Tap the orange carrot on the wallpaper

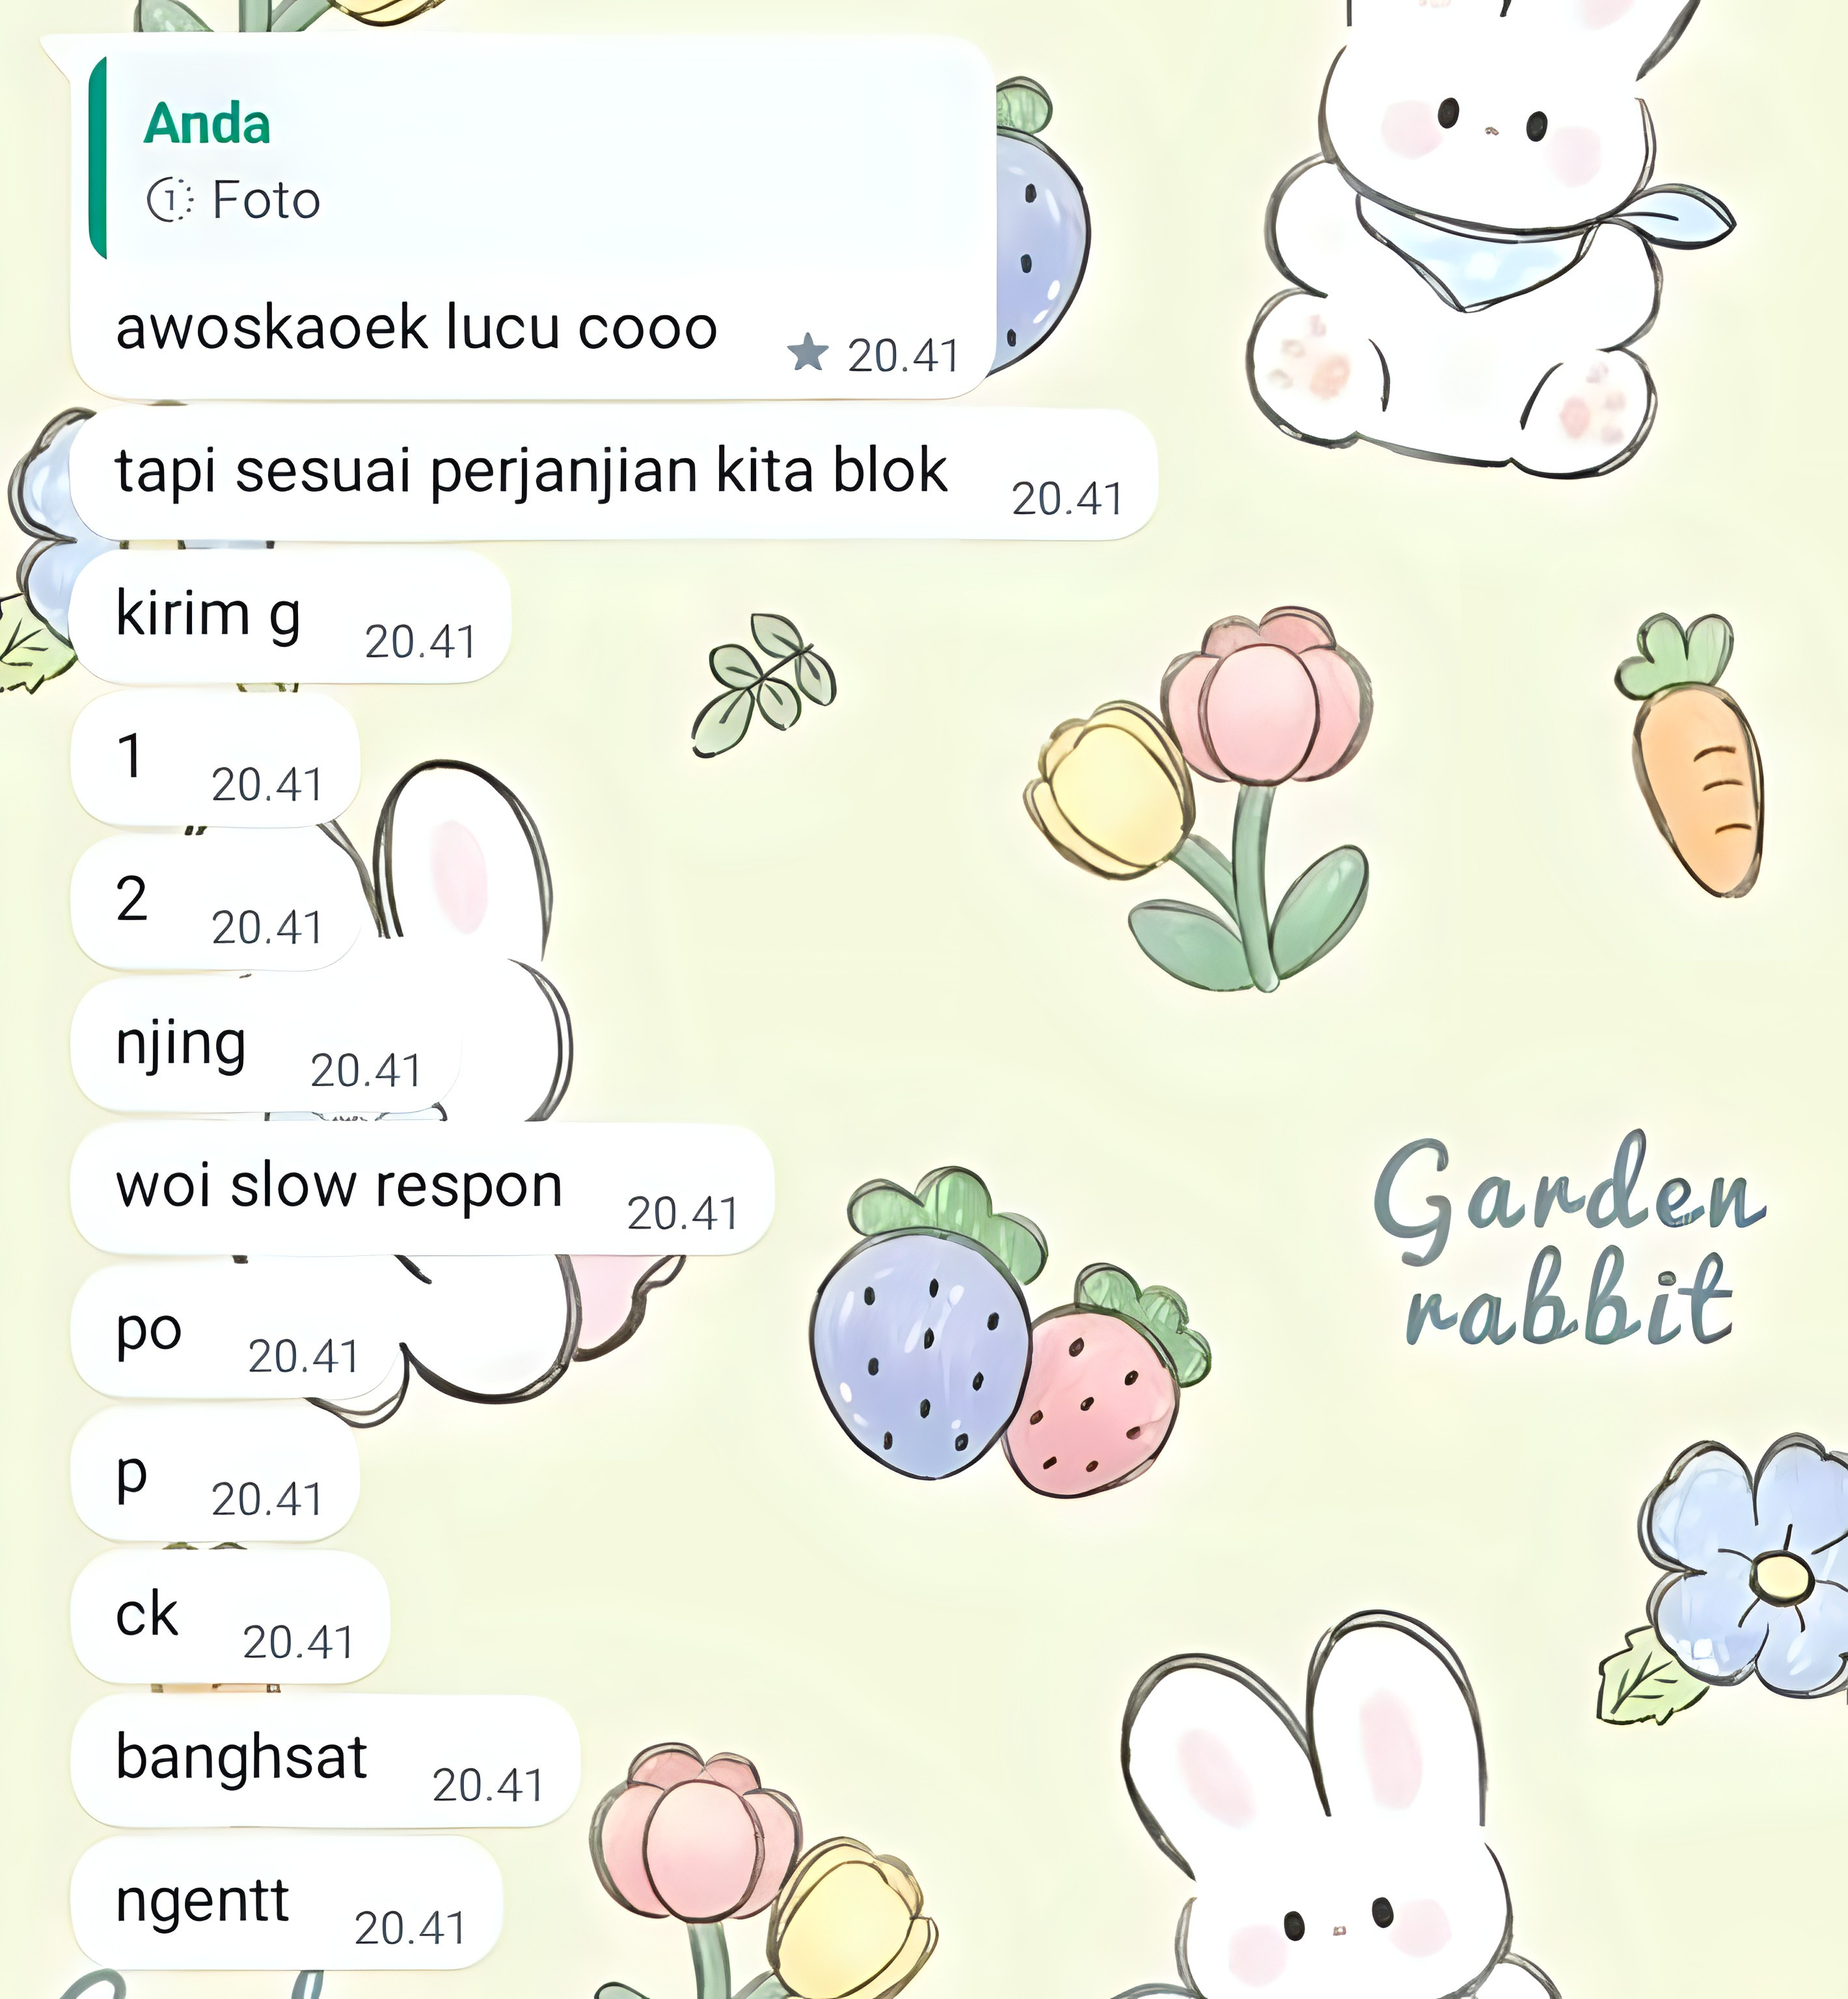point(1692,756)
